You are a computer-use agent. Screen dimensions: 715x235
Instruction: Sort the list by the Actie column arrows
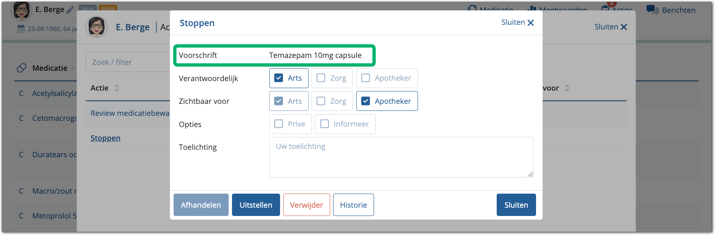[116, 88]
